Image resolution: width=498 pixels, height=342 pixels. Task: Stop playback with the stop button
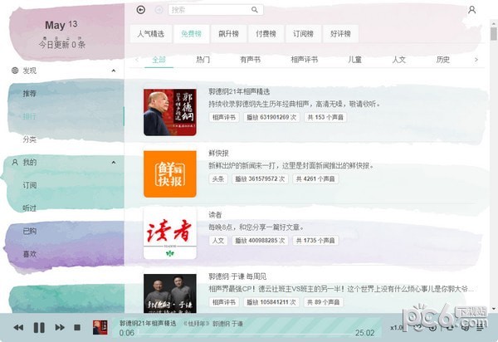(77, 327)
